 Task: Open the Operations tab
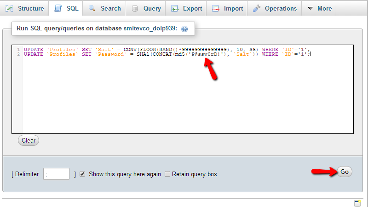274,8
